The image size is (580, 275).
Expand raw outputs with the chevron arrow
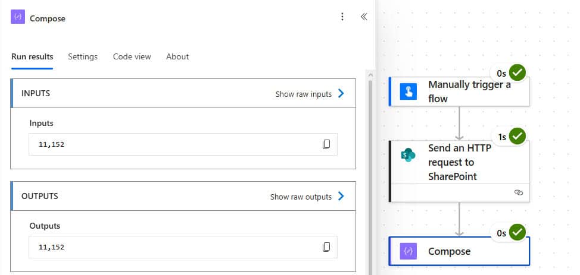click(x=341, y=196)
